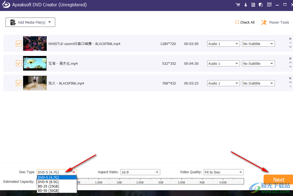Click the 00:03:23 duration value
Image resolution: width=293 pixels, height=196 pixels.
pyautogui.click(x=191, y=83)
